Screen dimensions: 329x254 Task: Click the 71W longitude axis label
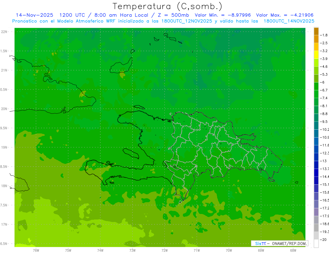coord(197,250)
